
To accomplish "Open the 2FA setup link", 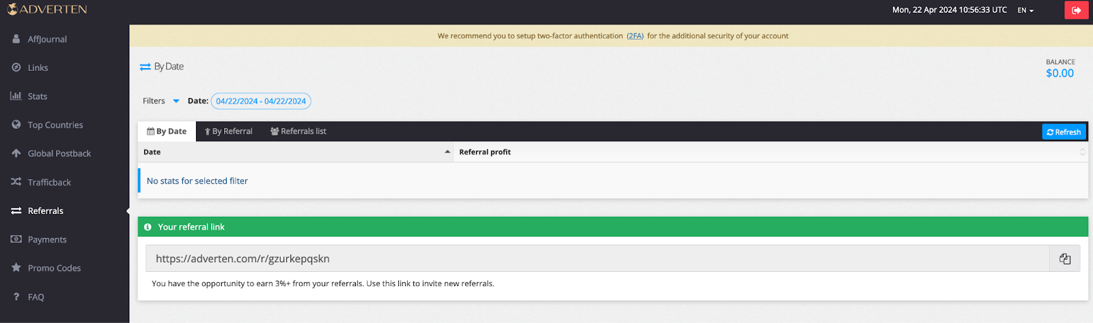I will click(635, 36).
